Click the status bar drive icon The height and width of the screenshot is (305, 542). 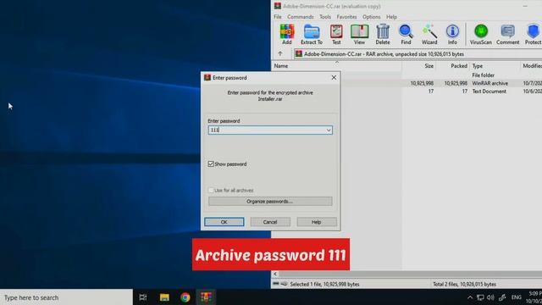pos(275,284)
